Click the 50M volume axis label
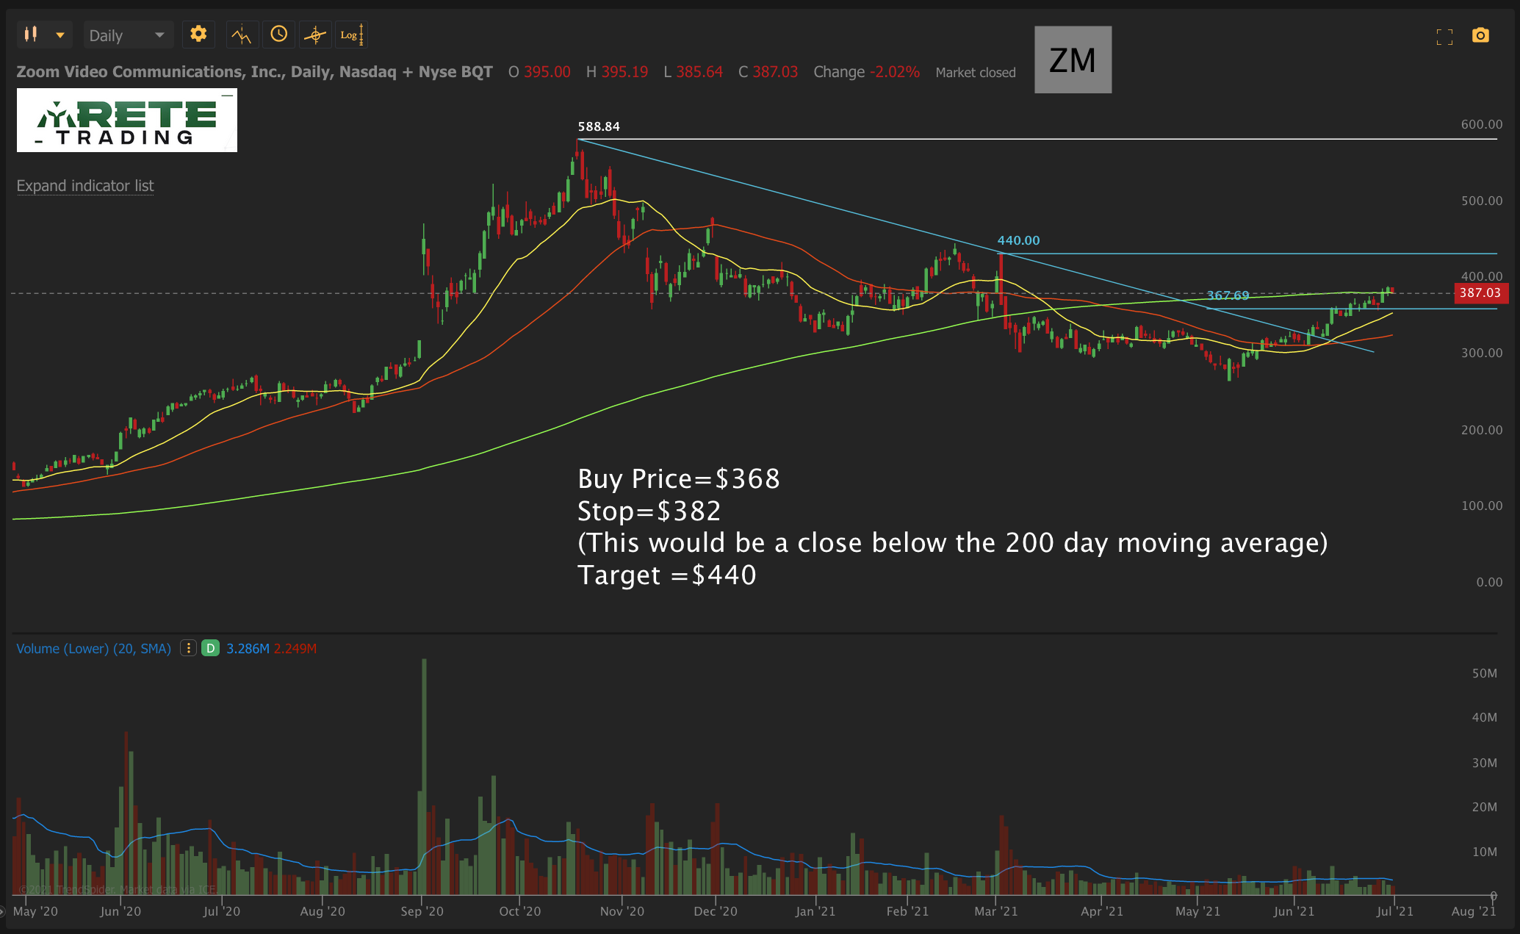1520x934 pixels. click(1484, 673)
